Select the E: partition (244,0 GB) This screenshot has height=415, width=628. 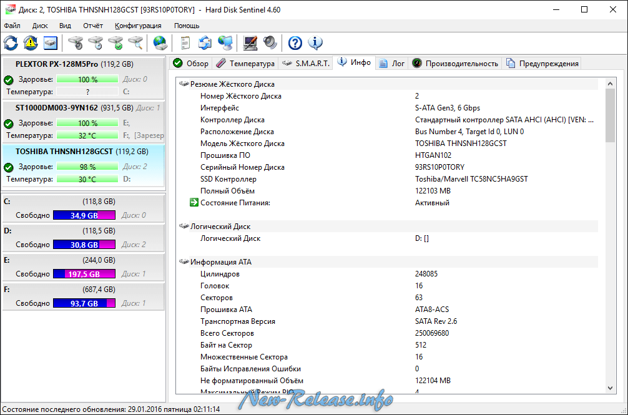(x=83, y=267)
